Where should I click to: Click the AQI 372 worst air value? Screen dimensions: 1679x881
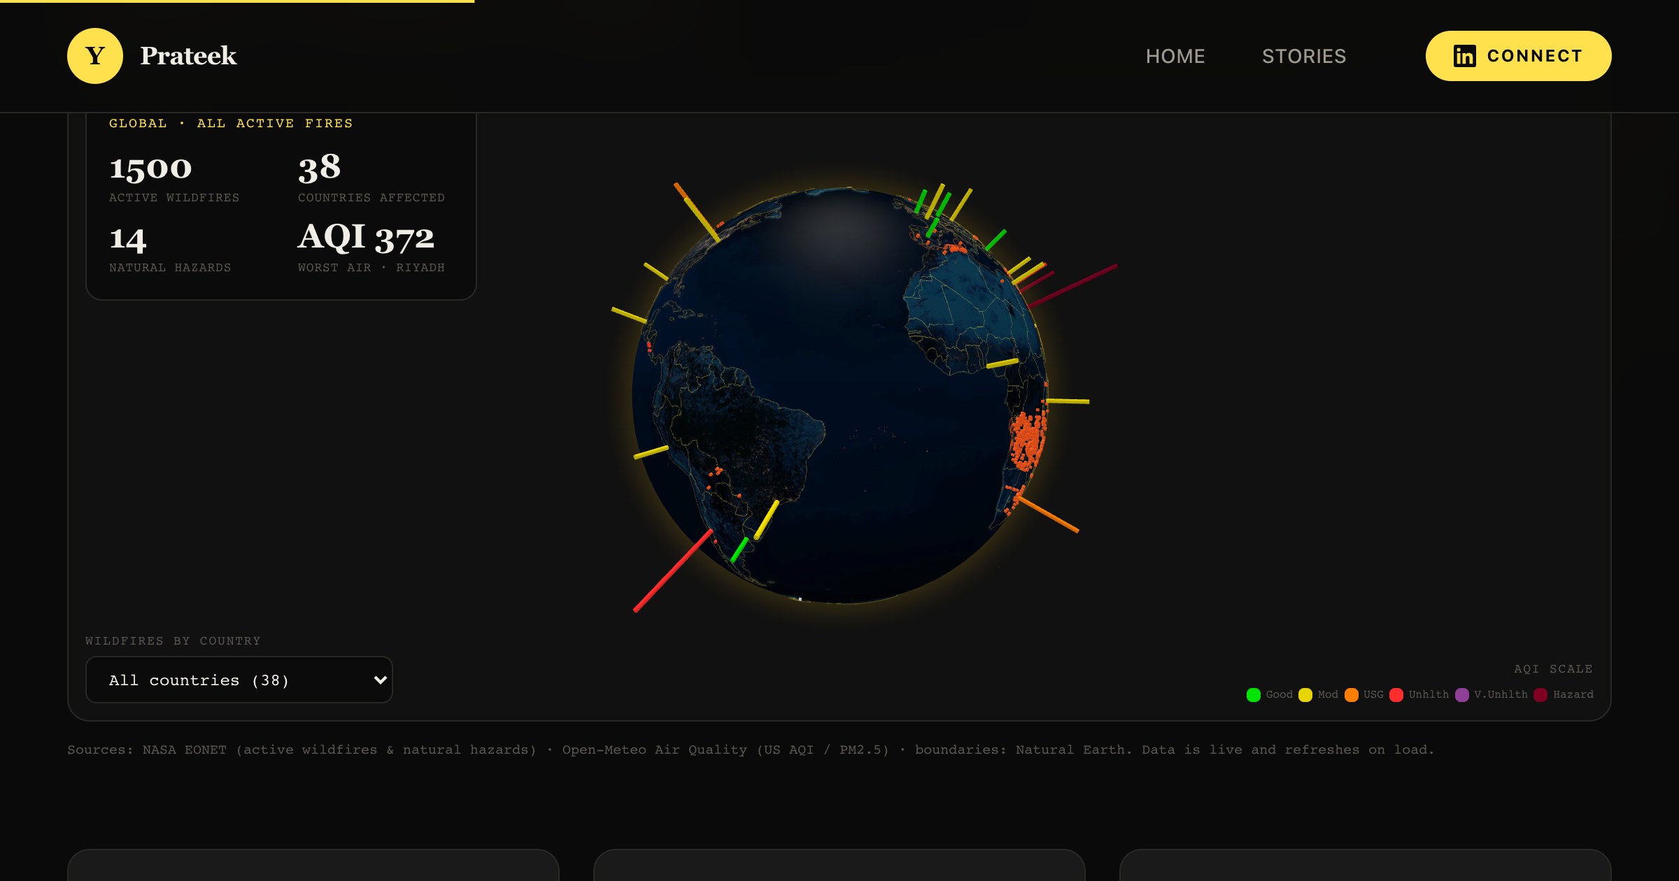coord(366,238)
